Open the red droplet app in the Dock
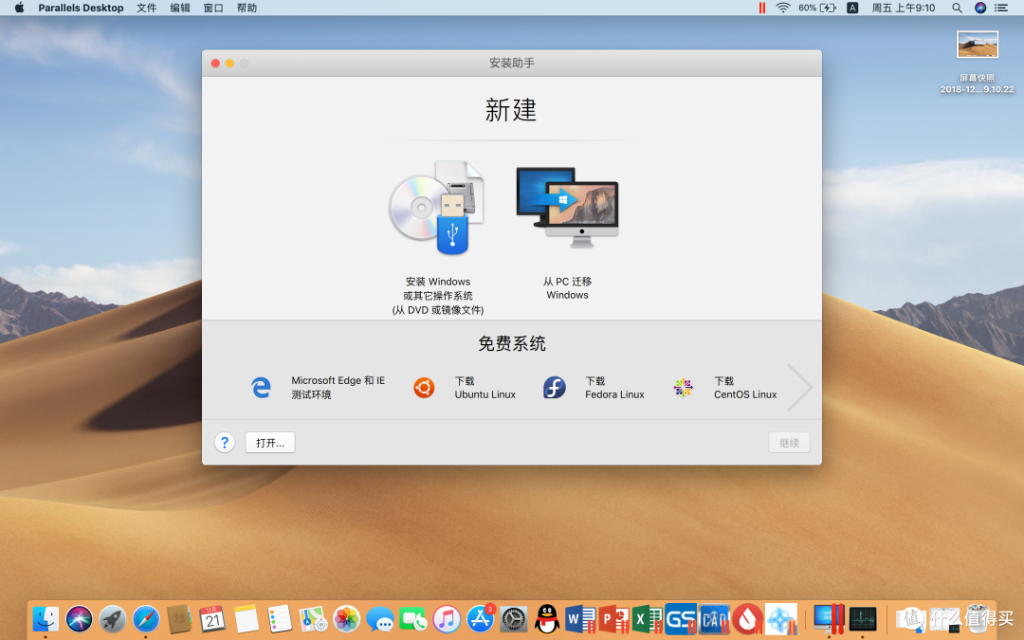 [x=748, y=618]
